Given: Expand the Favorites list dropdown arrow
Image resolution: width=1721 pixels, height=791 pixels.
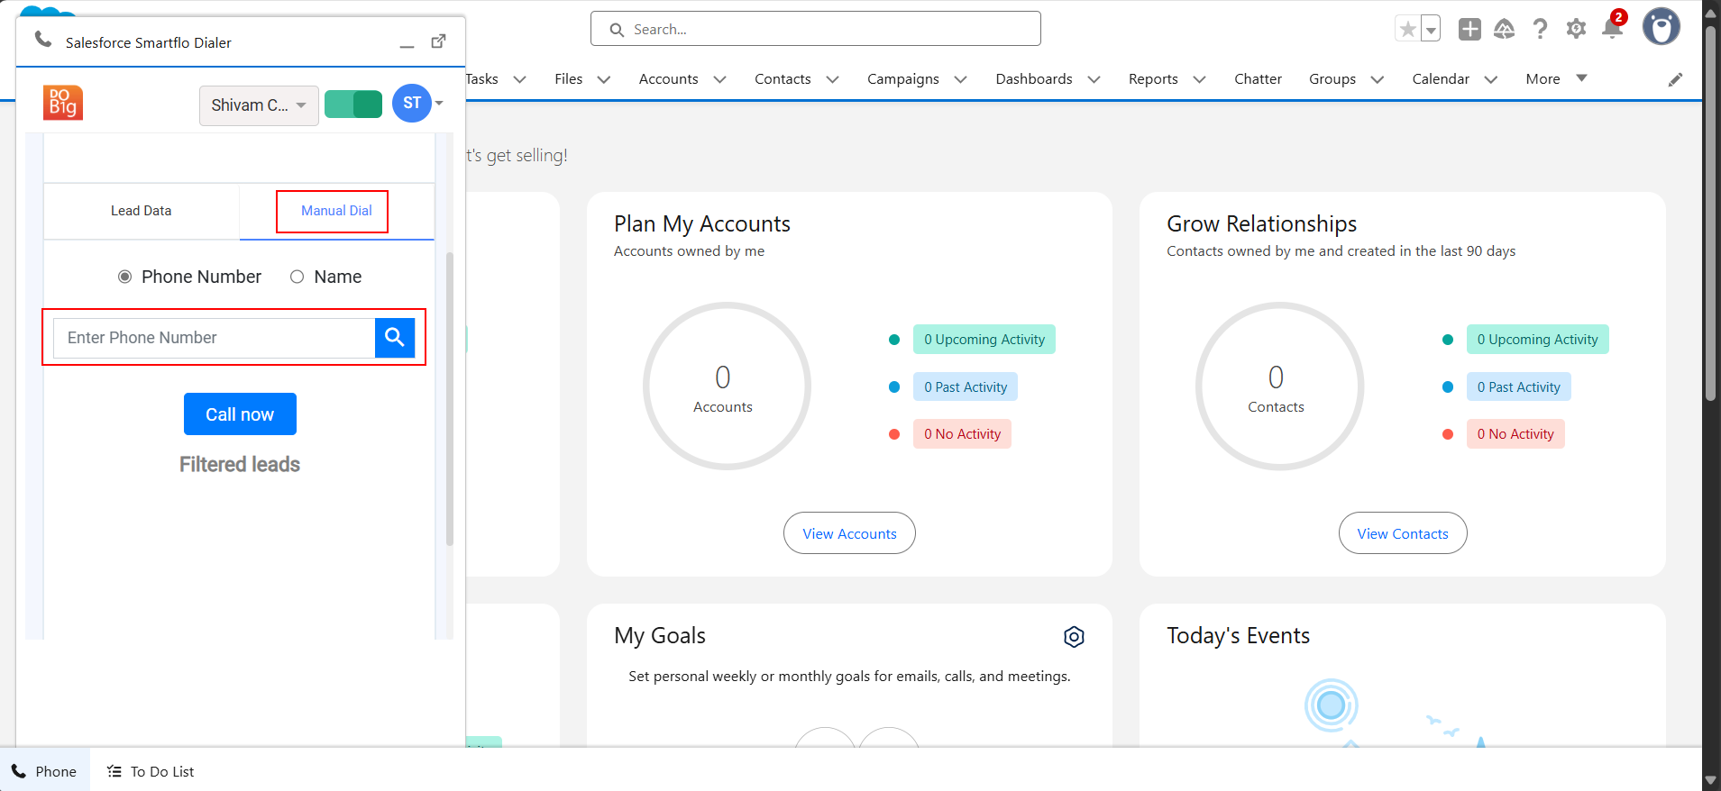Looking at the screenshot, I should 1431,29.
